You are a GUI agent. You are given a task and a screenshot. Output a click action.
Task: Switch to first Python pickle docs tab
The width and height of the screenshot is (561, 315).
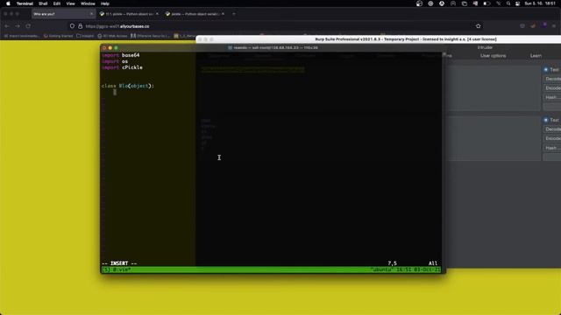tap(129, 14)
